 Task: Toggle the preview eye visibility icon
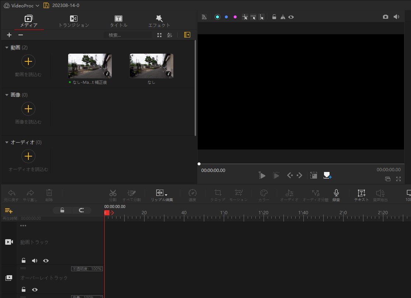pos(291,17)
